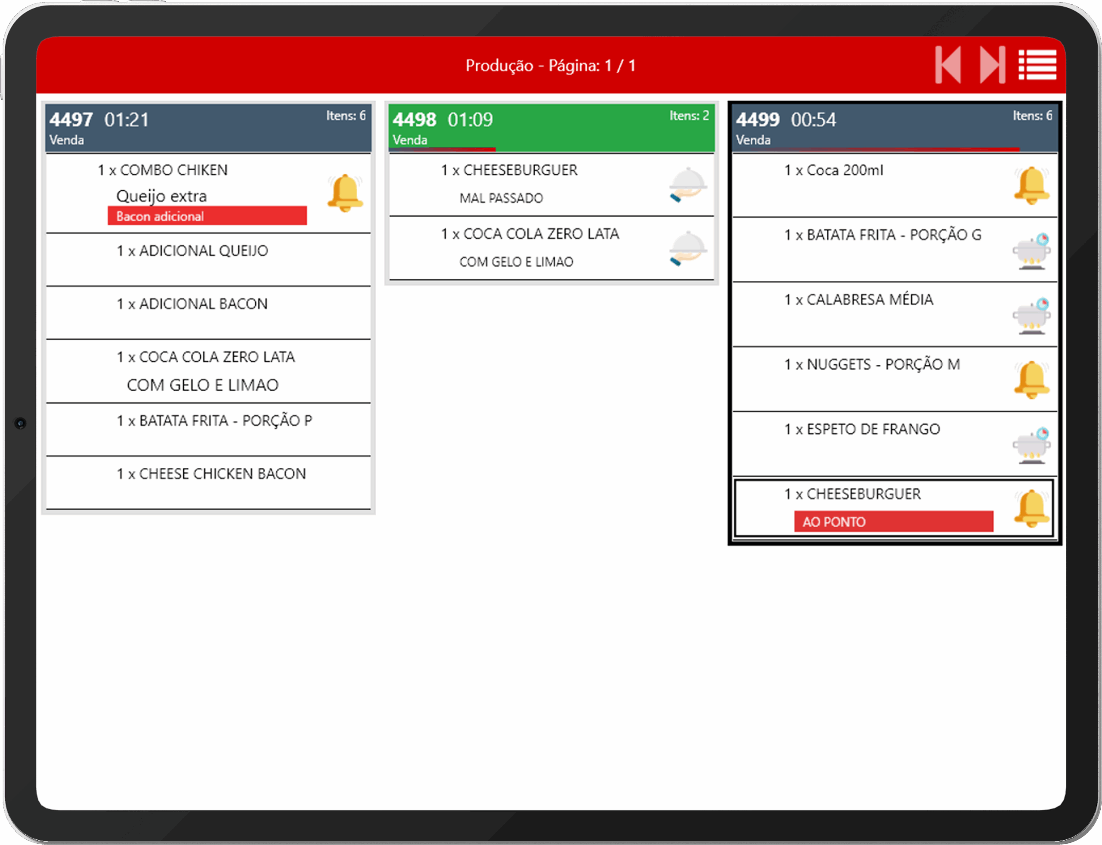
Task: Click Itens: 6 label on order 4497
Action: pos(346,116)
